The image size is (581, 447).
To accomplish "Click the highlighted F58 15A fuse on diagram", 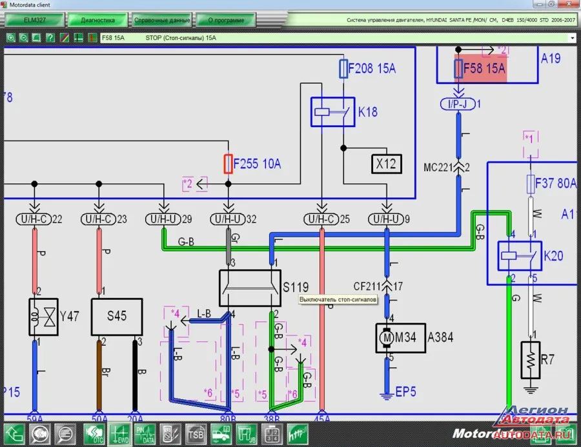I will [480, 68].
